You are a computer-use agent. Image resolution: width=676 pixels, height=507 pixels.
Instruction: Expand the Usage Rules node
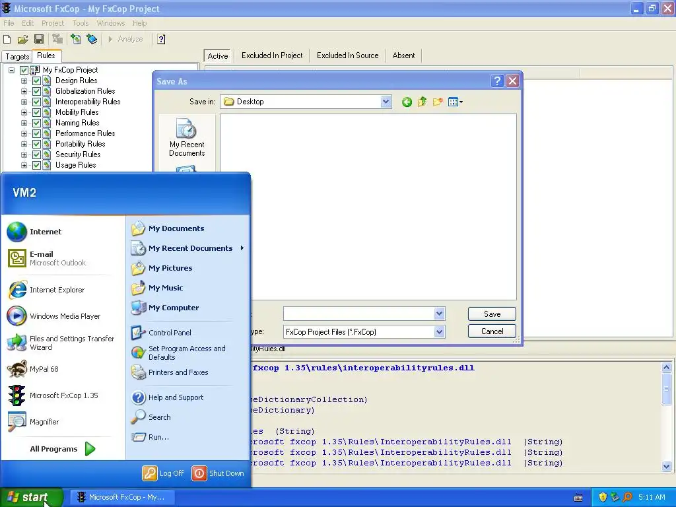pyautogui.click(x=24, y=165)
